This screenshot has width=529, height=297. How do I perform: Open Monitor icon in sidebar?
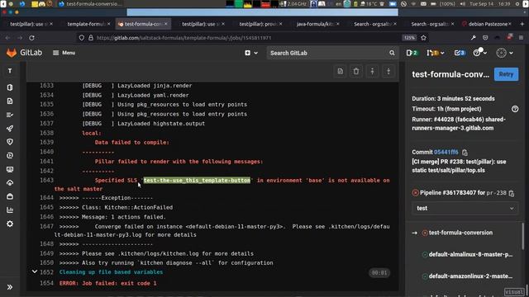point(10,169)
